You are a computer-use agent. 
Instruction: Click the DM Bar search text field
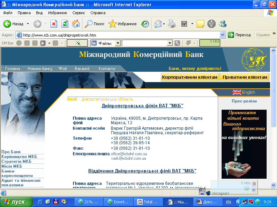click(145, 43)
